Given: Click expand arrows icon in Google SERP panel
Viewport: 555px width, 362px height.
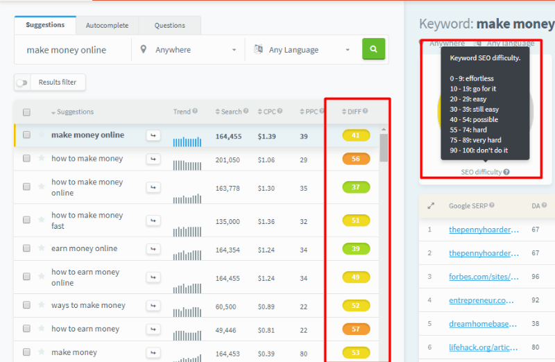Looking at the screenshot, I should (x=431, y=205).
